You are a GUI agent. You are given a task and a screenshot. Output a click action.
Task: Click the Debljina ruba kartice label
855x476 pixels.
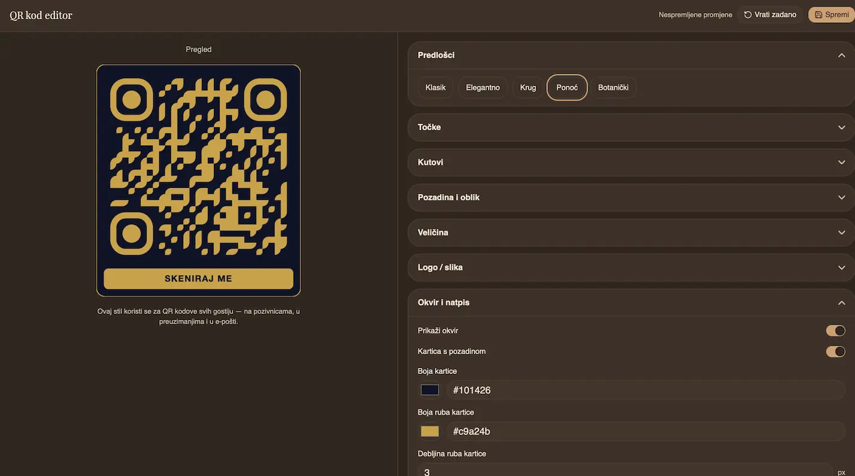[x=452, y=454]
